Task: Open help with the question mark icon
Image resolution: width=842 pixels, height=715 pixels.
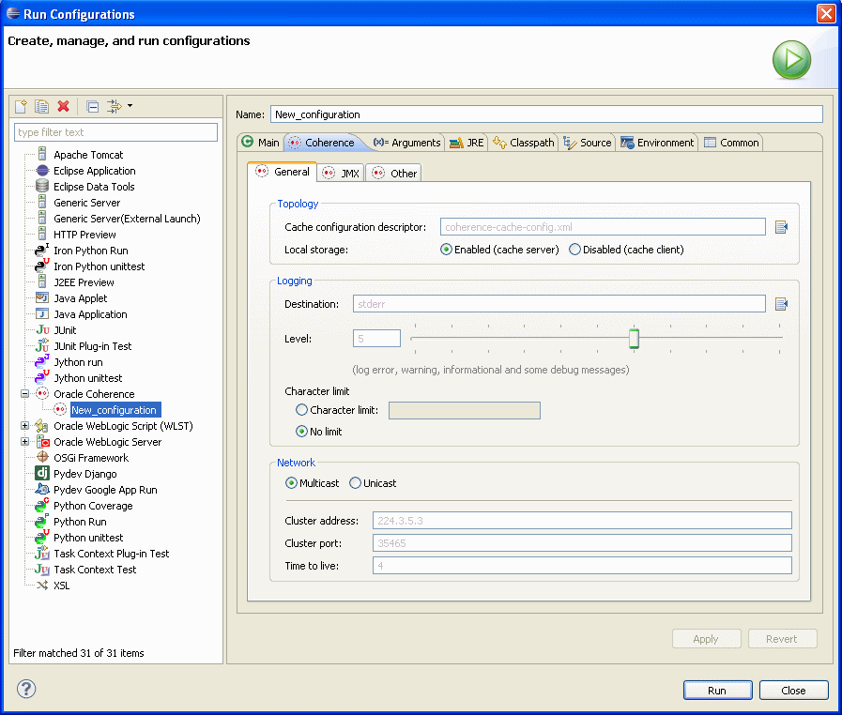Action: pyautogui.click(x=26, y=690)
